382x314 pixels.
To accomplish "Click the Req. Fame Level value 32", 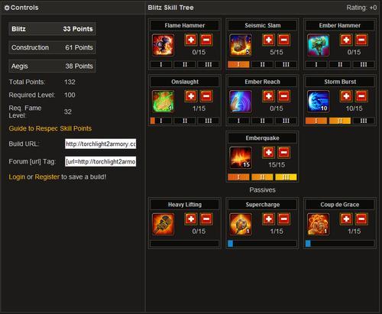I will coord(68,112).
